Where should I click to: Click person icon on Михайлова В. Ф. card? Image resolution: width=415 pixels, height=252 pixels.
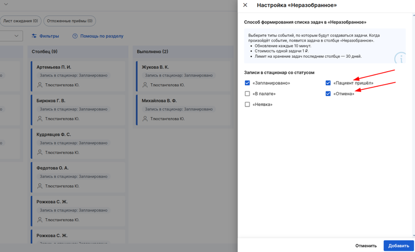[145, 119]
